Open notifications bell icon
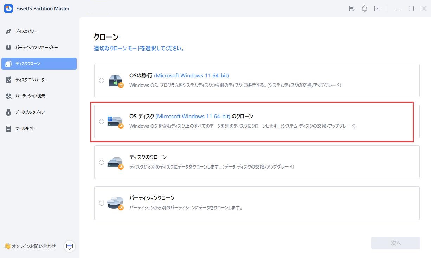The height and width of the screenshot is (258, 431). pos(365,9)
